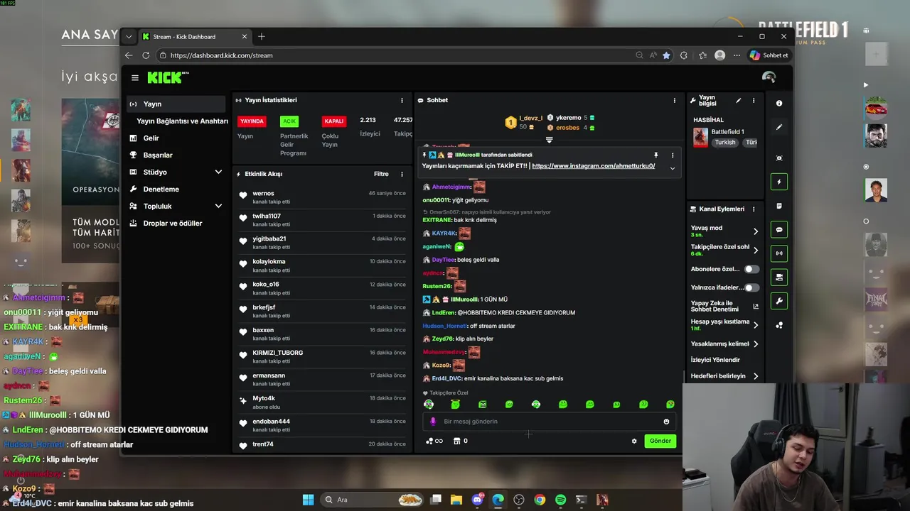Click the Kick logo

point(168,77)
